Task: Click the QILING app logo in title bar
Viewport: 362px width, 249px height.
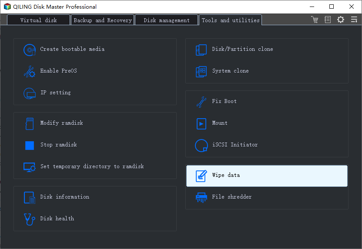Action: tap(7, 7)
